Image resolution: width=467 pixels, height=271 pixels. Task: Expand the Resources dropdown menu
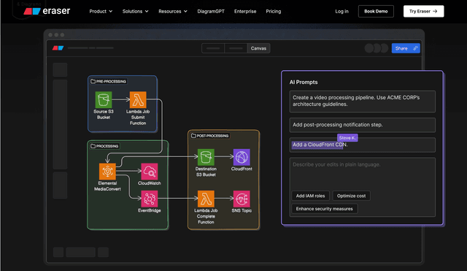pyautogui.click(x=173, y=12)
